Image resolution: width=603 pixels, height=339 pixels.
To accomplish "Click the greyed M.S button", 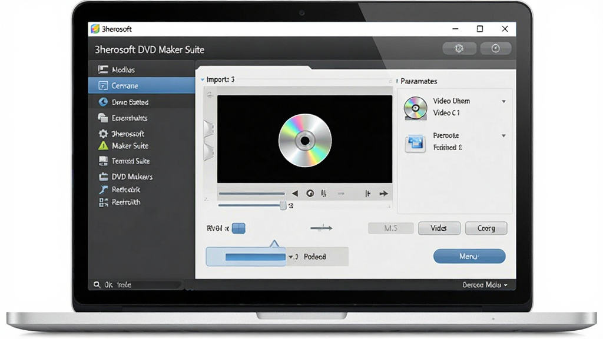I will tap(391, 228).
